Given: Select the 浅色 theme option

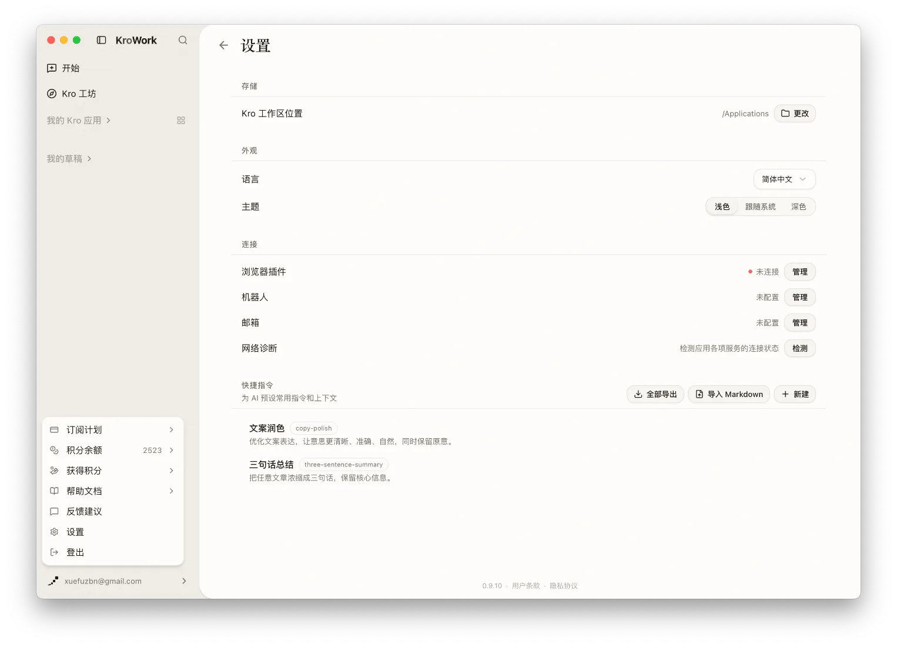Looking at the screenshot, I should point(722,207).
